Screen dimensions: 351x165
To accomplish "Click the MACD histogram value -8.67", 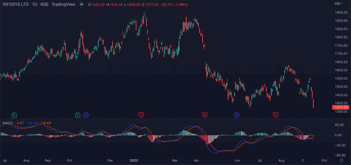I will (20, 123).
